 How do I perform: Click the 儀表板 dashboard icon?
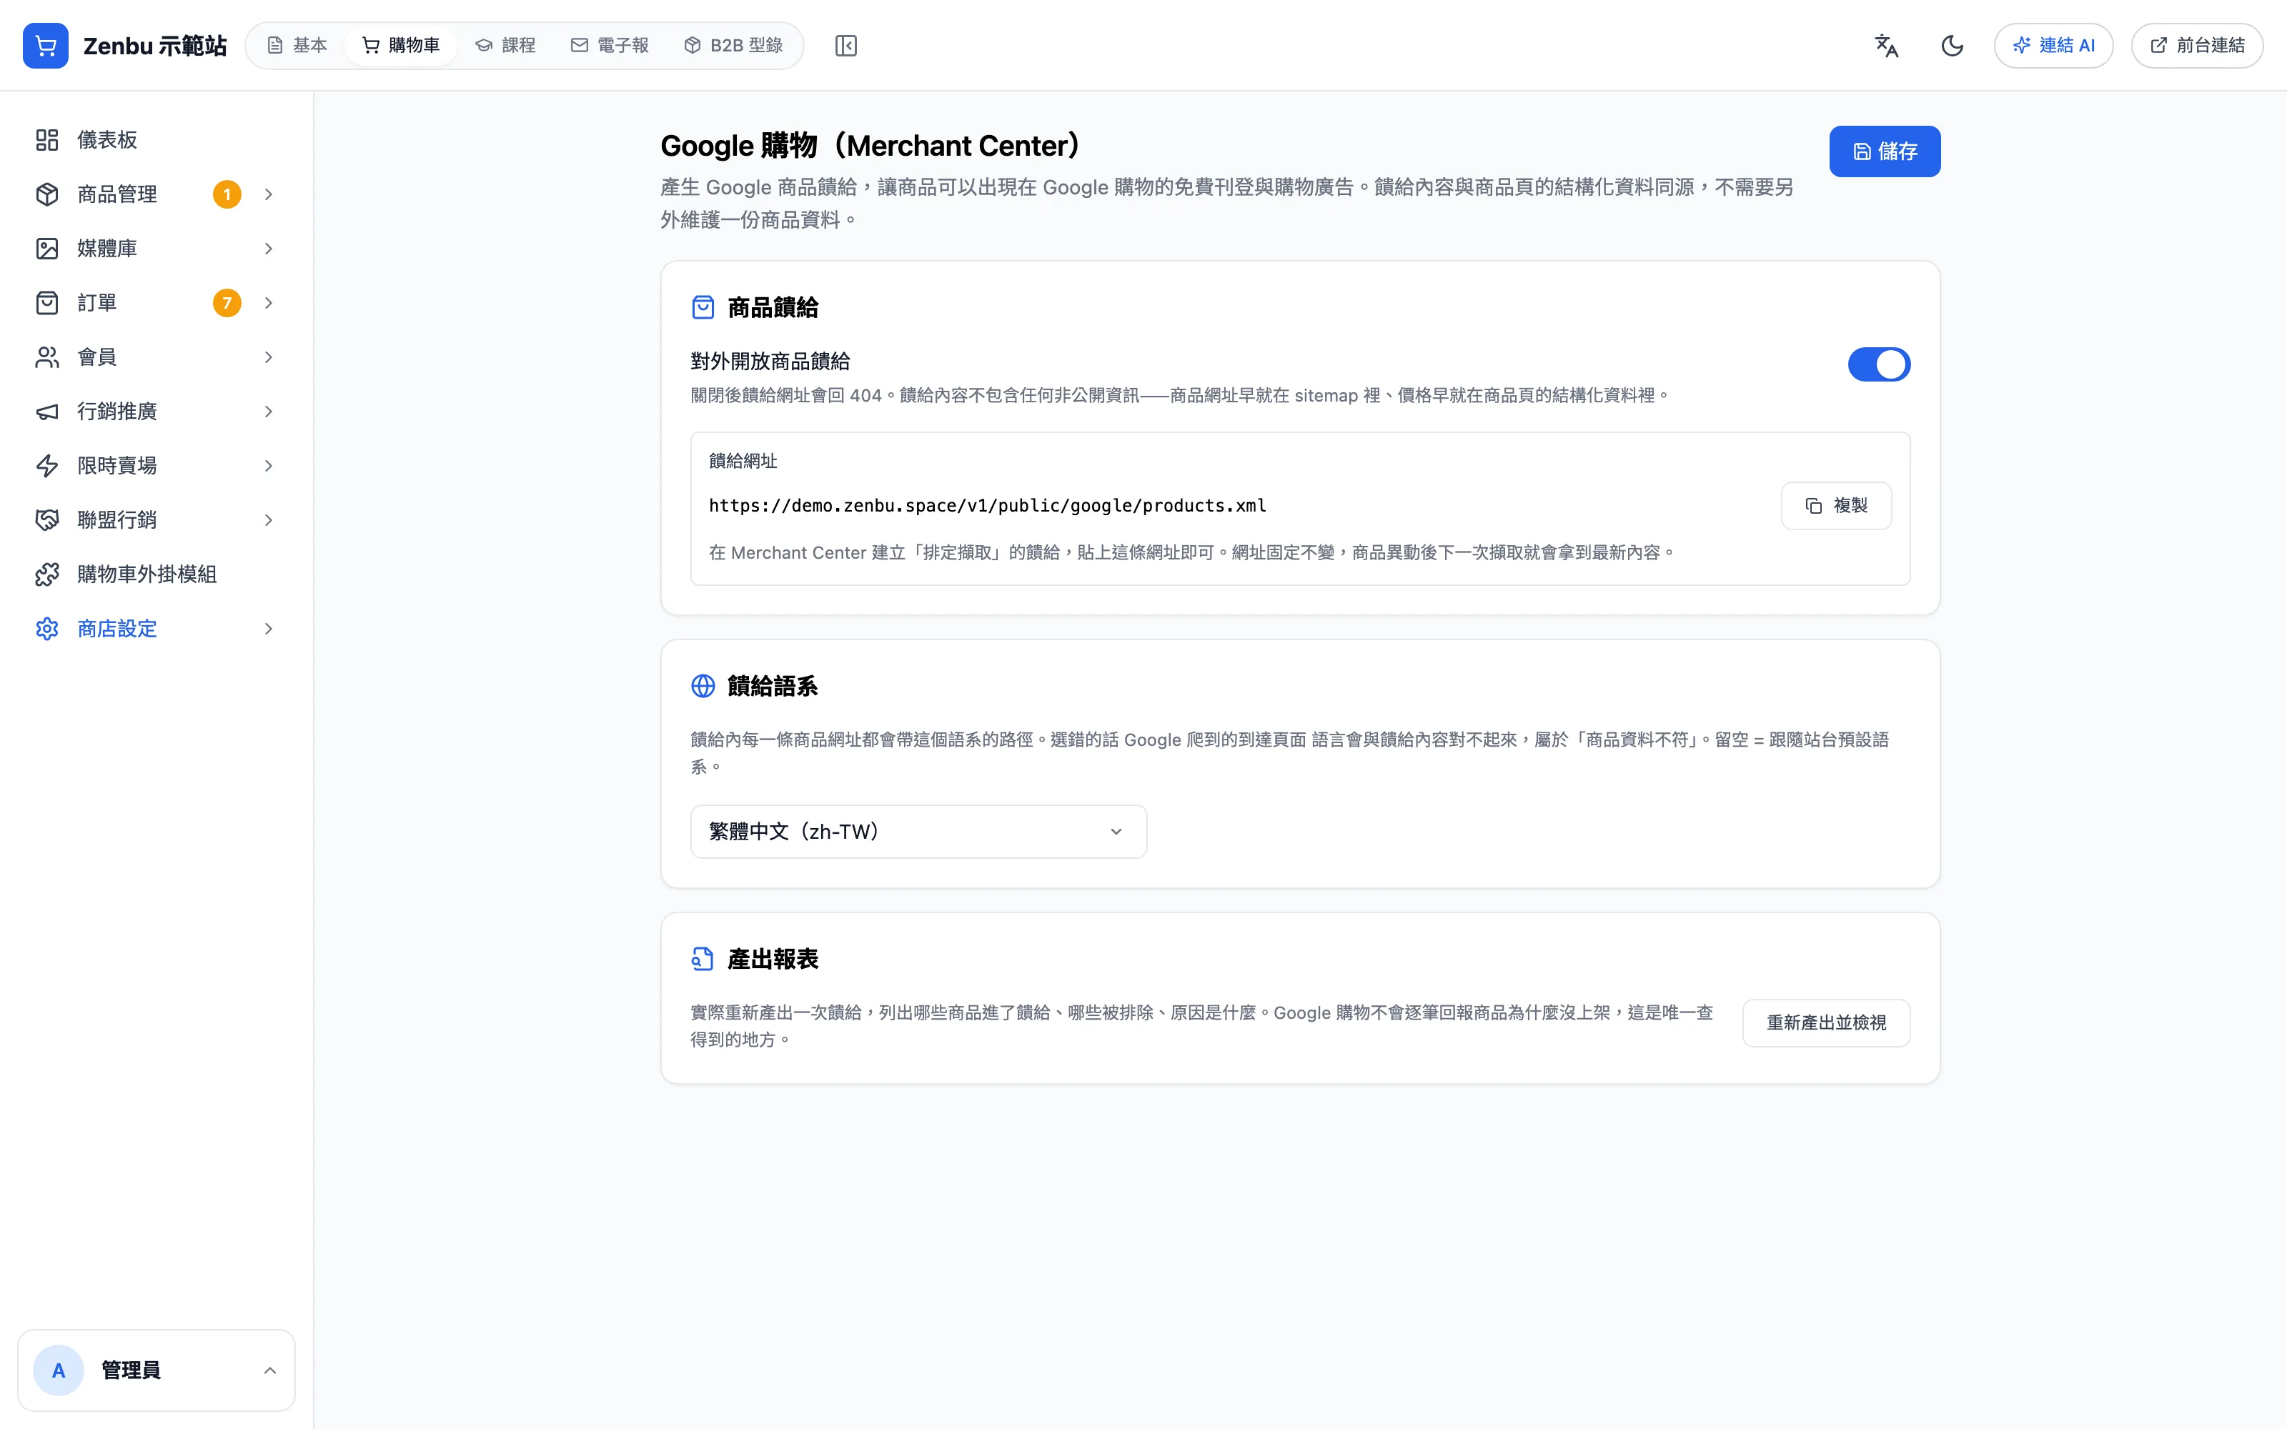pyautogui.click(x=47, y=140)
